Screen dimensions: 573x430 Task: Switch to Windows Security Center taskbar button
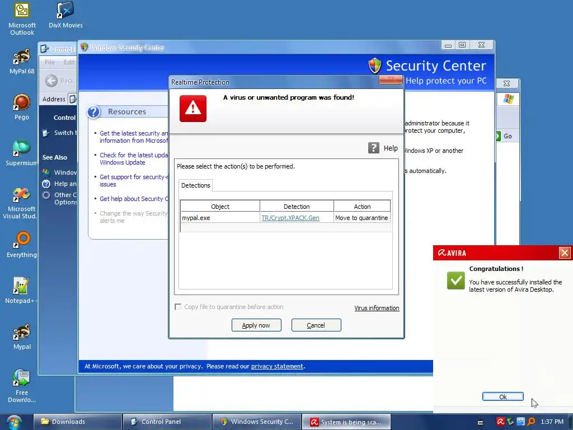(x=257, y=422)
